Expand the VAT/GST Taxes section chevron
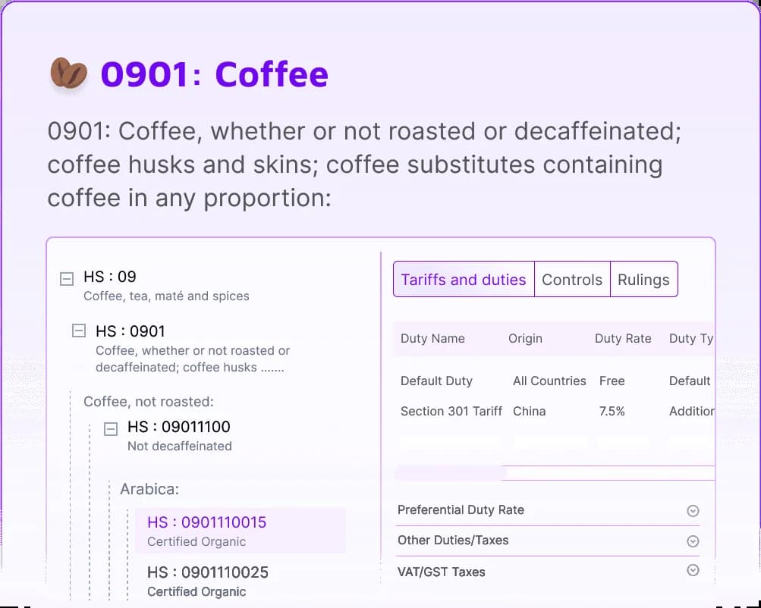This screenshot has width=761, height=608. point(692,571)
